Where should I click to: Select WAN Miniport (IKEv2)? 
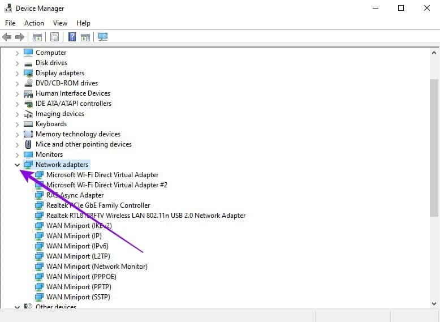[x=79, y=226]
